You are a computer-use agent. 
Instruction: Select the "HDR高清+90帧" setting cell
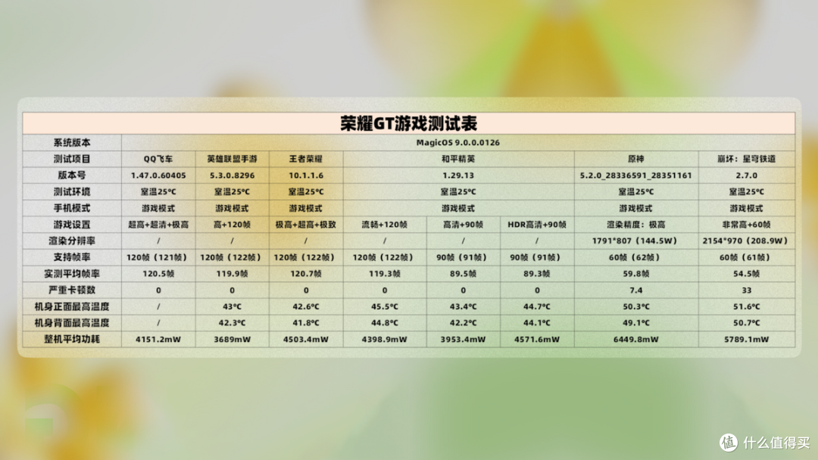(x=537, y=225)
